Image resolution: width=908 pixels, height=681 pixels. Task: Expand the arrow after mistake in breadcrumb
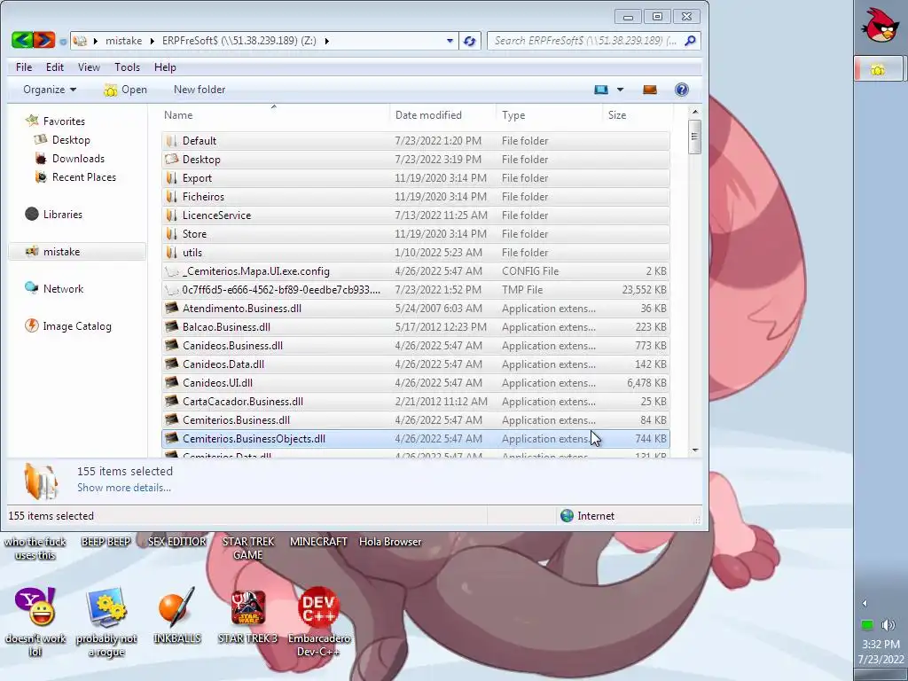point(152,41)
